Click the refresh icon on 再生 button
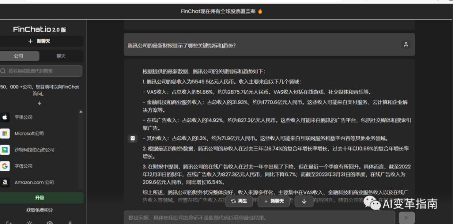This screenshot has height=224, width=453. pyautogui.click(x=234, y=201)
